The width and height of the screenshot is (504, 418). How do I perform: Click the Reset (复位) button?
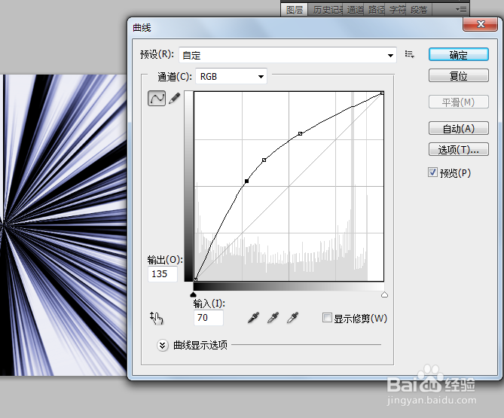tap(459, 76)
